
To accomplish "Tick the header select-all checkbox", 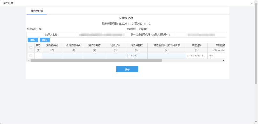I will [x=31, y=47].
